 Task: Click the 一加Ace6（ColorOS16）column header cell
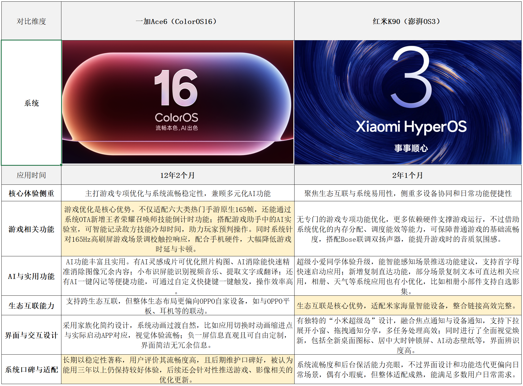click(178, 21)
